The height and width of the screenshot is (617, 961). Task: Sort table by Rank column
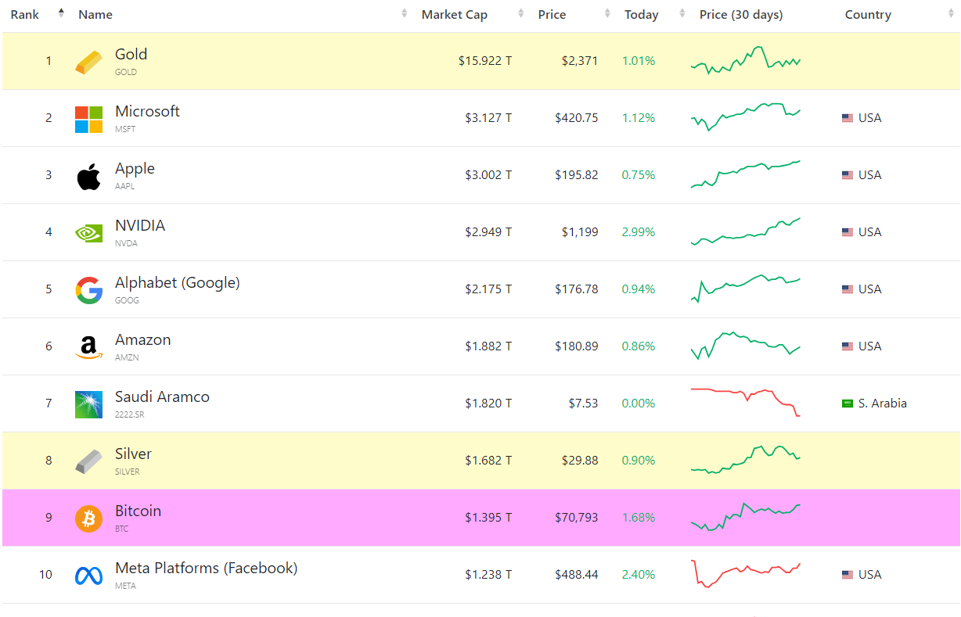(25, 15)
